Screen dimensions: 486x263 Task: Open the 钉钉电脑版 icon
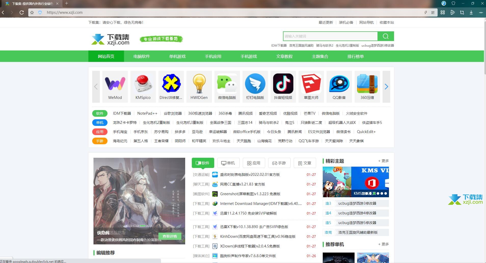coord(255,84)
